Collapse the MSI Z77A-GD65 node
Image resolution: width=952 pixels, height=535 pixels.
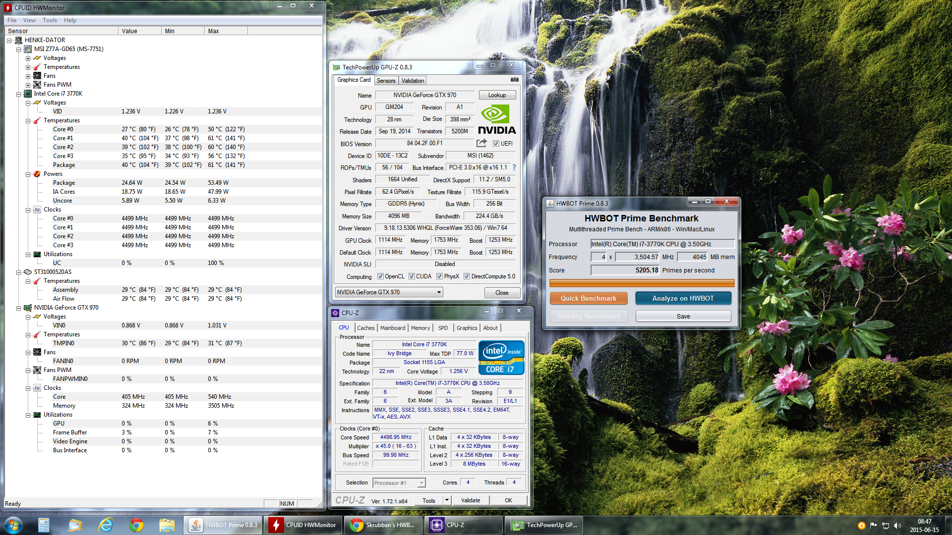coord(18,49)
